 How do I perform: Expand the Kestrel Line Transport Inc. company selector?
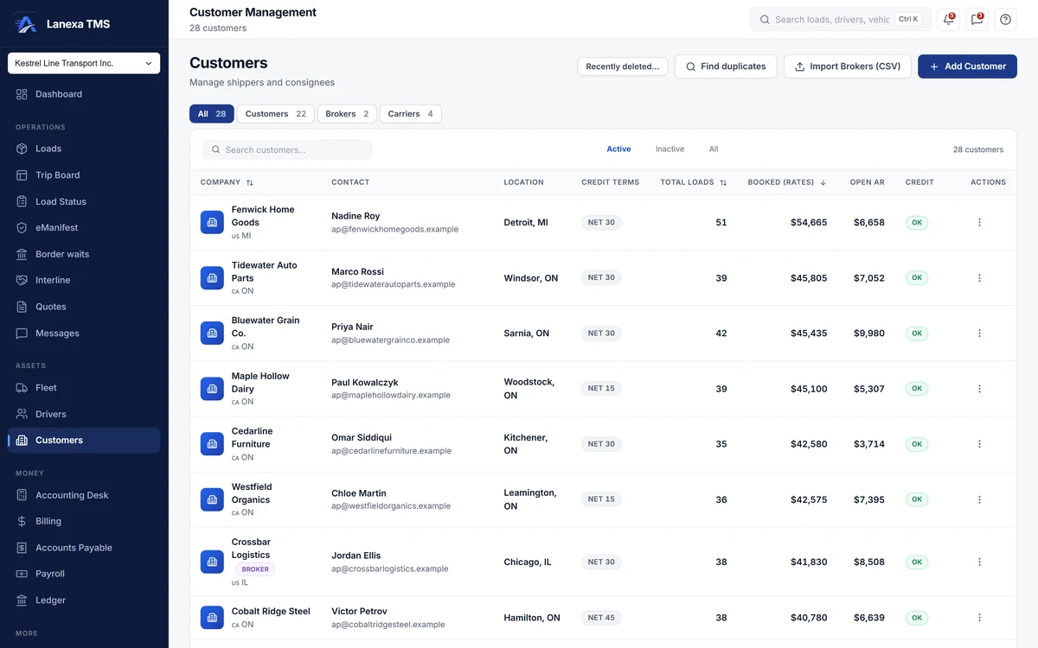(x=84, y=63)
